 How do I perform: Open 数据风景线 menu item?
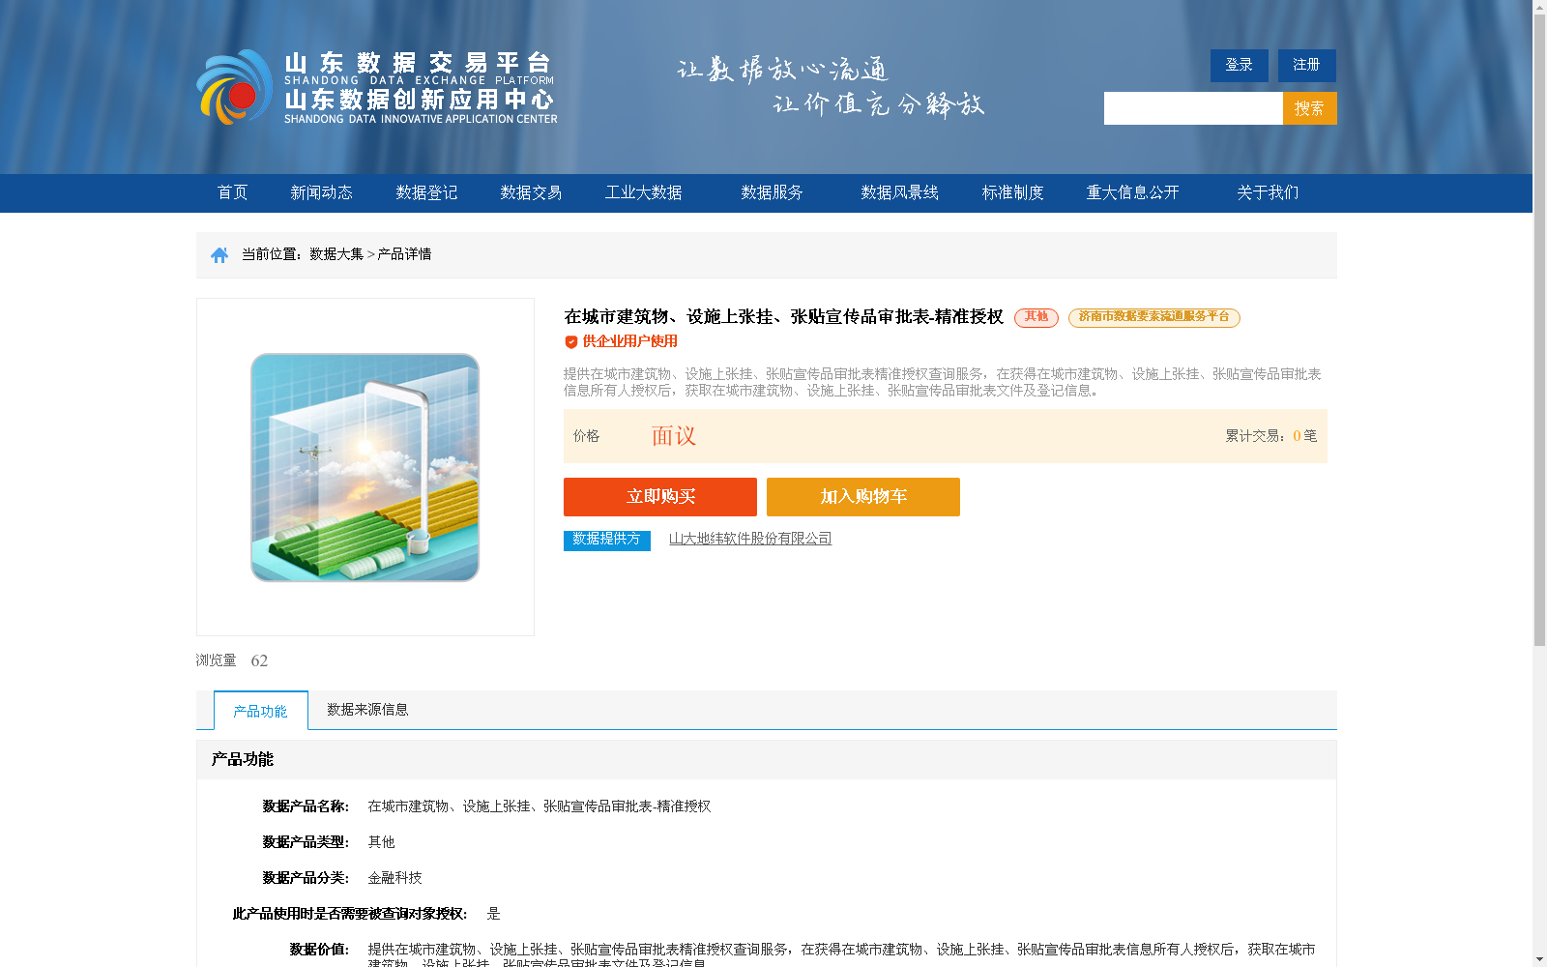point(900,192)
